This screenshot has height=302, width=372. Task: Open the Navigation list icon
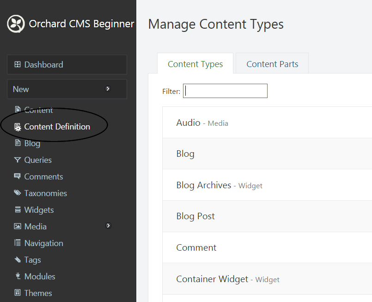[17, 243]
